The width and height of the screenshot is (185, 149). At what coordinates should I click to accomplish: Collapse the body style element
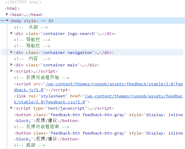[x=7, y=21]
